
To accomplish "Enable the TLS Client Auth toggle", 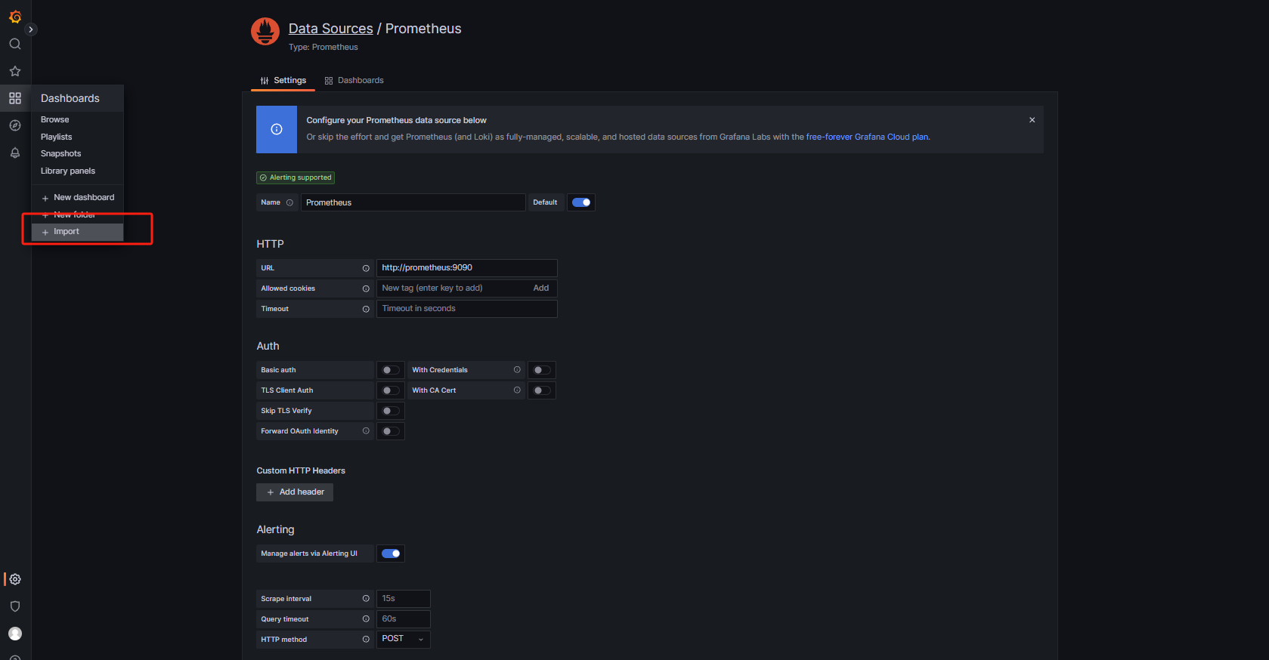I will [391, 390].
